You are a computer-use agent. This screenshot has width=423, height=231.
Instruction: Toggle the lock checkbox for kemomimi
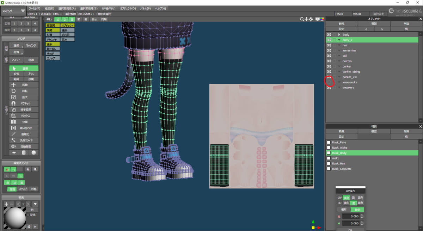pyautogui.click(x=335, y=51)
